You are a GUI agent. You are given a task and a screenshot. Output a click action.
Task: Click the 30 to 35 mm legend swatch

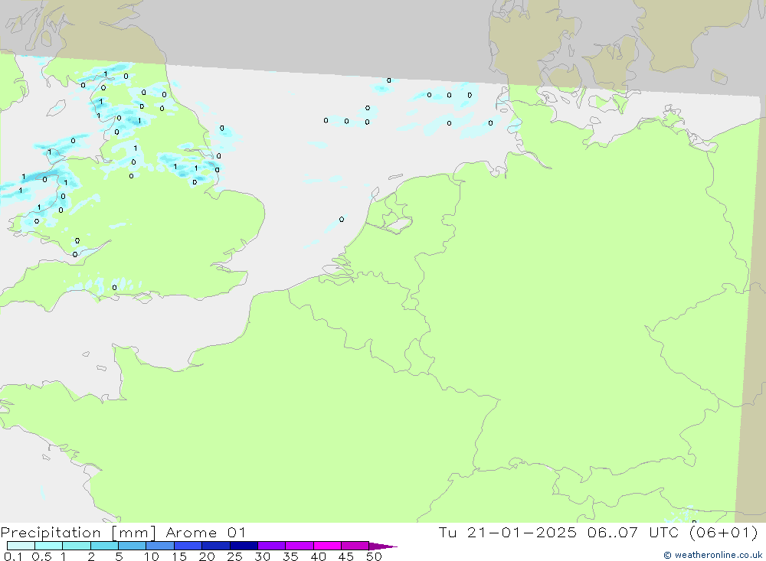click(x=272, y=546)
